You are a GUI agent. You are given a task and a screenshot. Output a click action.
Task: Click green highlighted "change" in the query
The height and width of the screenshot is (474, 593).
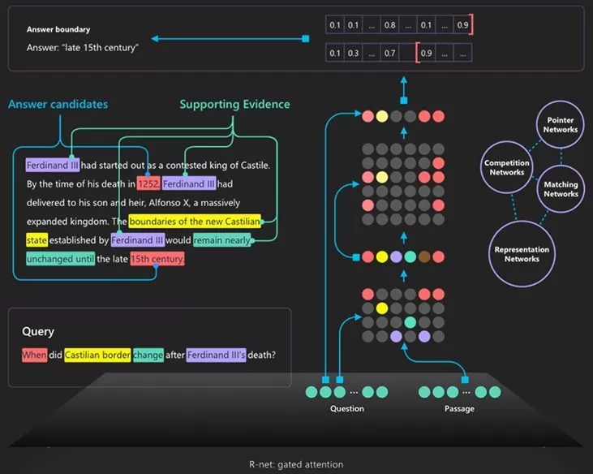[148, 355]
